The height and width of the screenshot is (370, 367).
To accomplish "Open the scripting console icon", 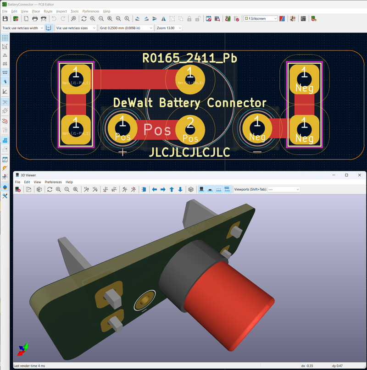I will pyautogui.click(x=303, y=19).
